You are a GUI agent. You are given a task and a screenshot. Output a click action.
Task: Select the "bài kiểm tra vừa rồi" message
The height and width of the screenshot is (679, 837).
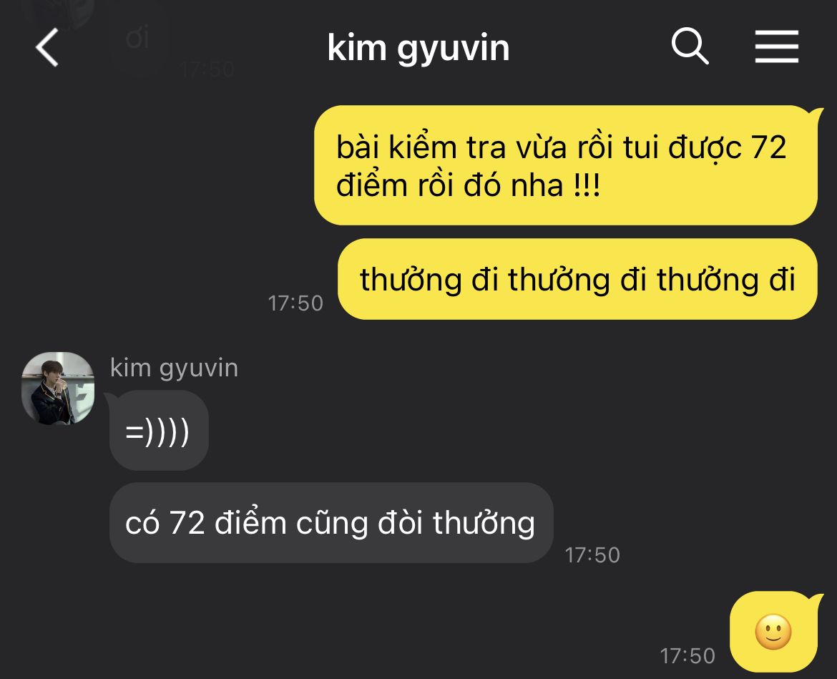[x=566, y=165]
